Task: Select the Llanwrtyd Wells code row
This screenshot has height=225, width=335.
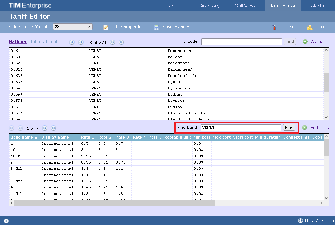Action: 166,113
